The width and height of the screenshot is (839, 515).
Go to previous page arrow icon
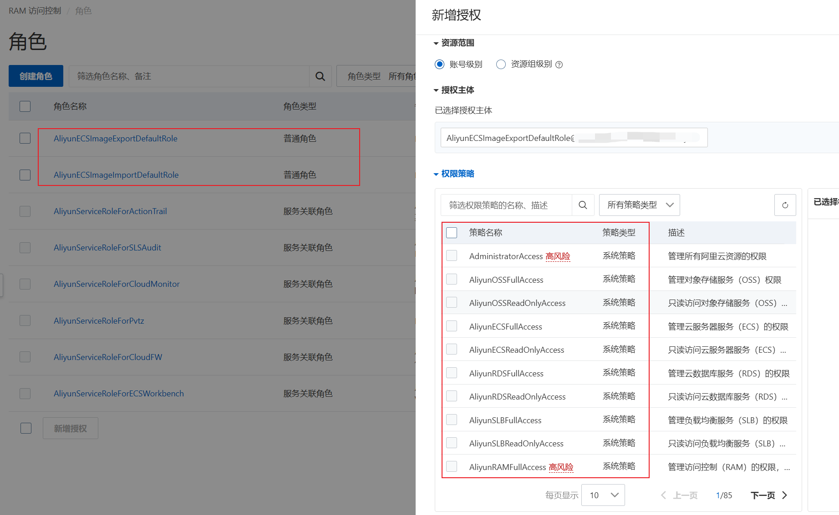click(664, 495)
